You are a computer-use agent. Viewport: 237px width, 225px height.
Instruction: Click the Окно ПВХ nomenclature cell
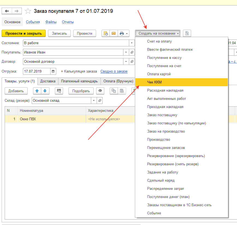28,119
